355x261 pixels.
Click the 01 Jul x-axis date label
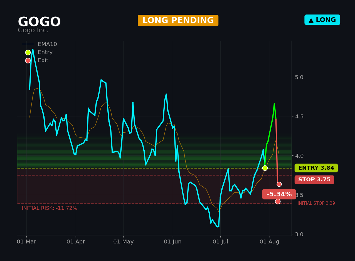[220, 242]
